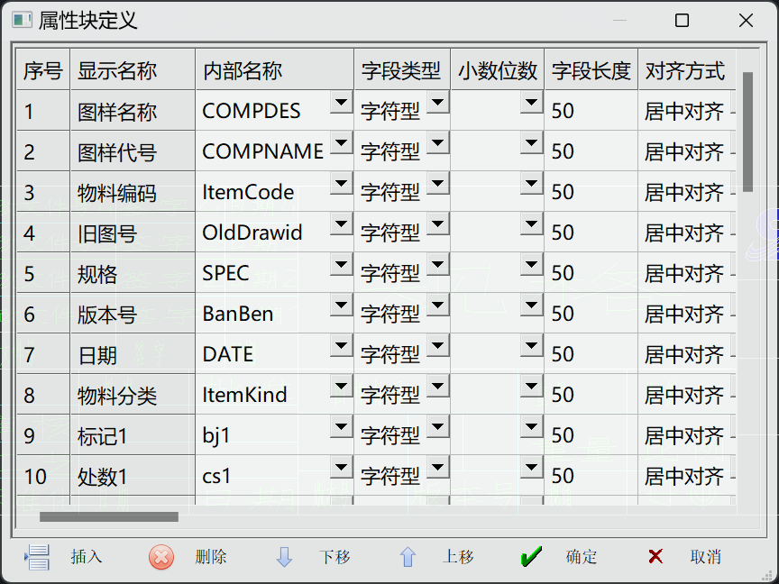Click the green checkmark icon

point(531,557)
